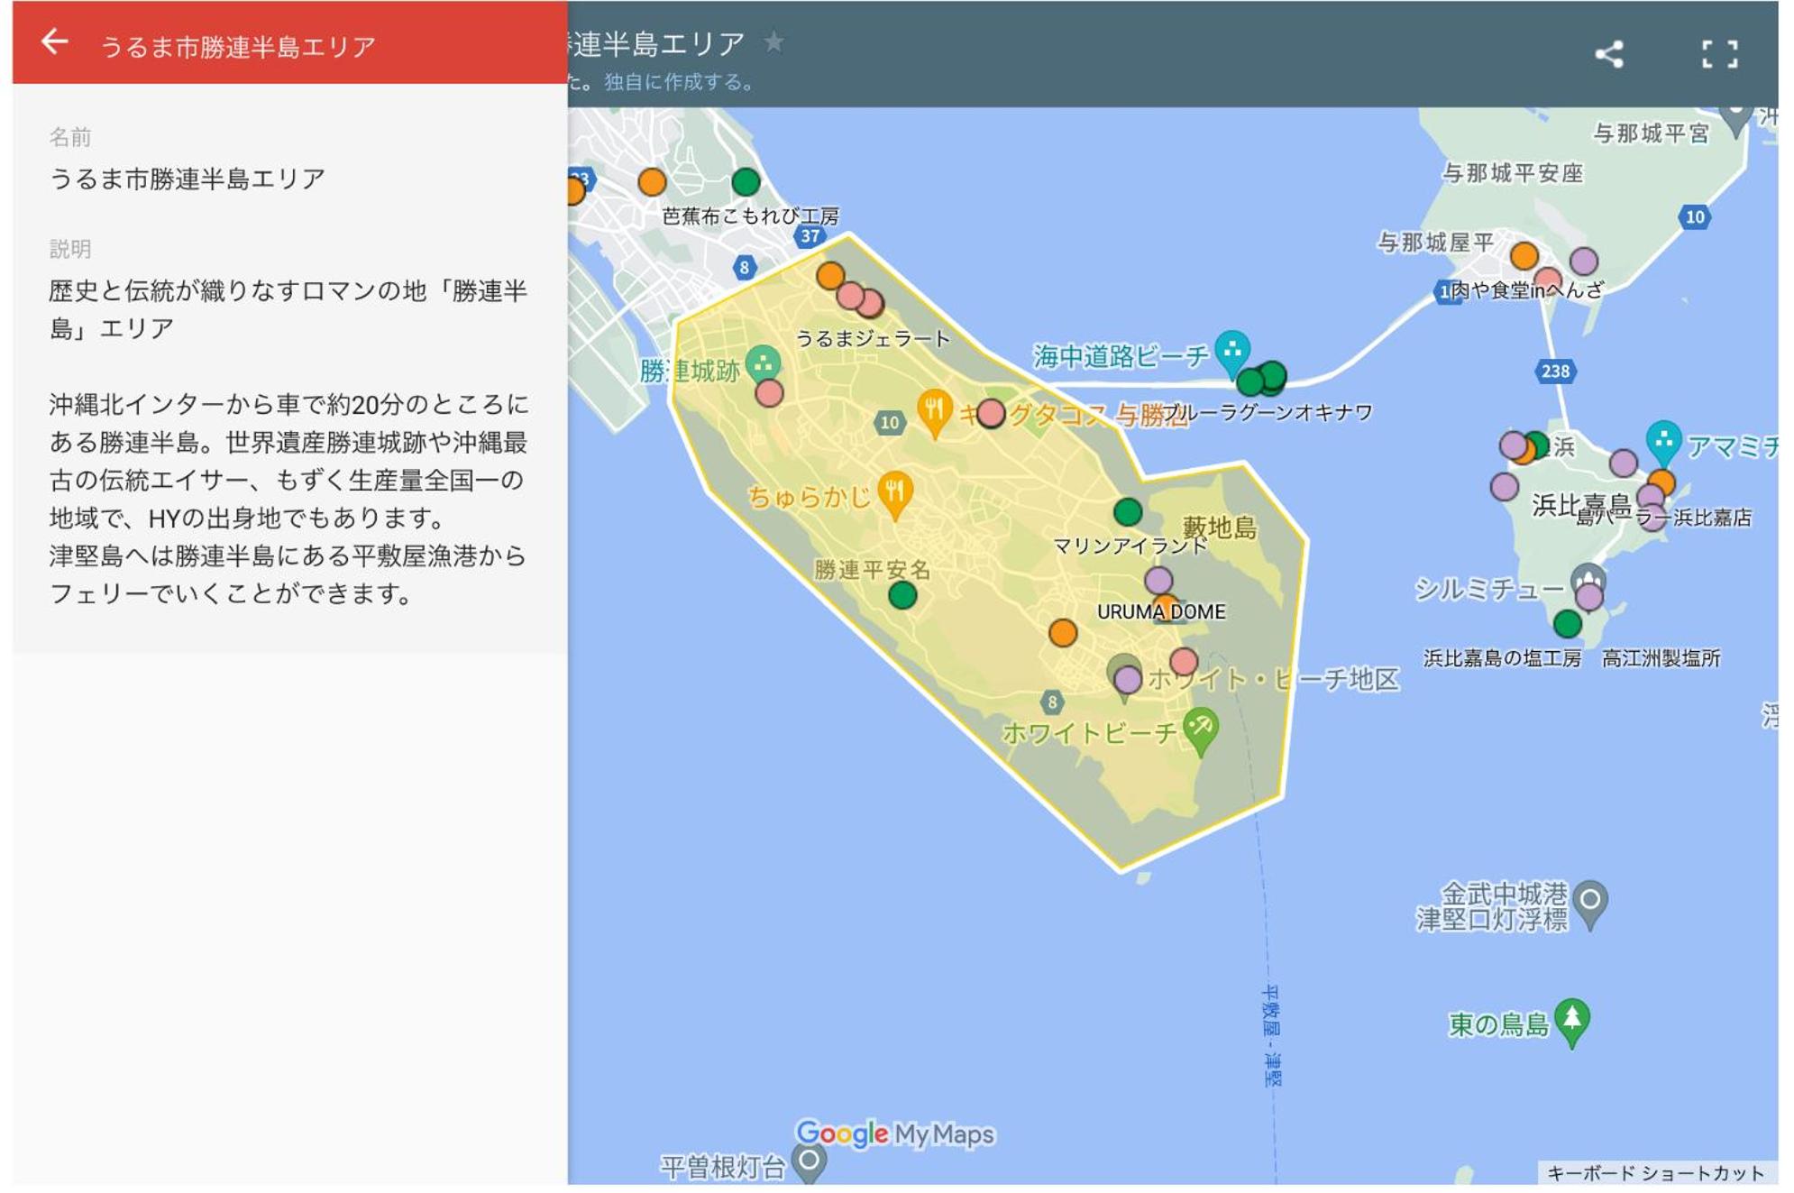Select the アマミチュー teal marker
Viewport: 1794px width, 1193px height.
[x=1663, y=440]
